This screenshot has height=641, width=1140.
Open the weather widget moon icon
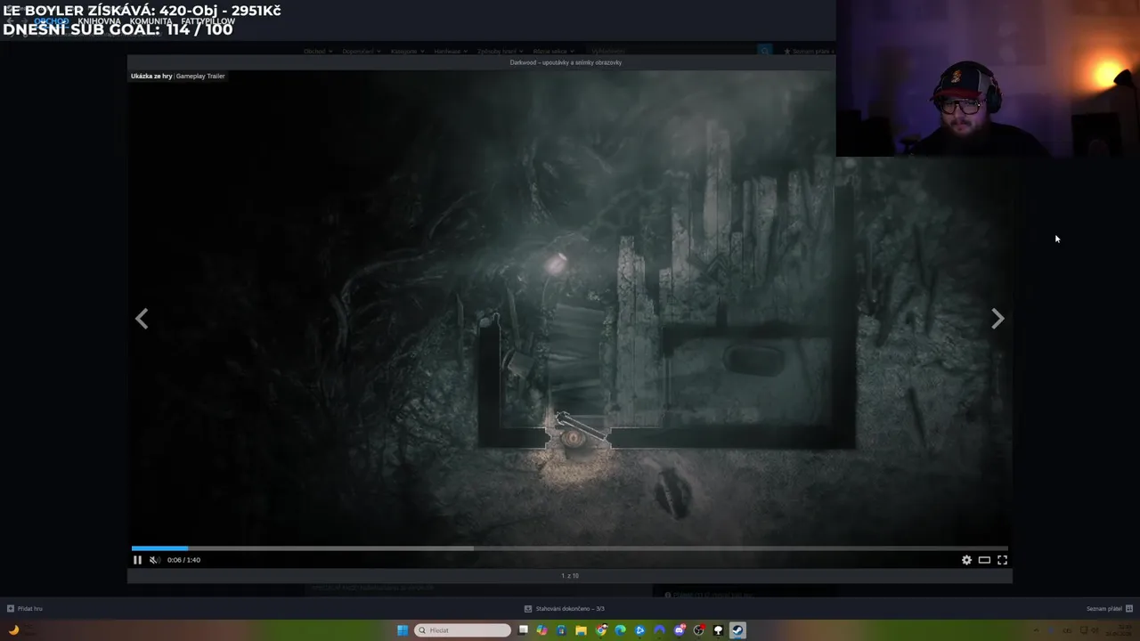click(x=13, y=630)
